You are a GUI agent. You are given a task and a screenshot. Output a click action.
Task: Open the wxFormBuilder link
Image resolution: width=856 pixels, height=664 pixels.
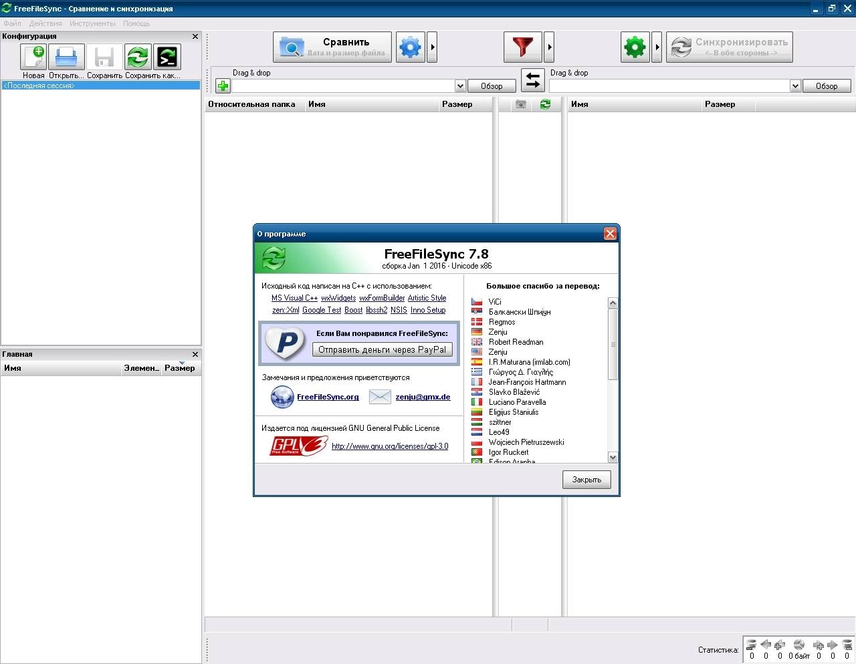click(382, 298)
